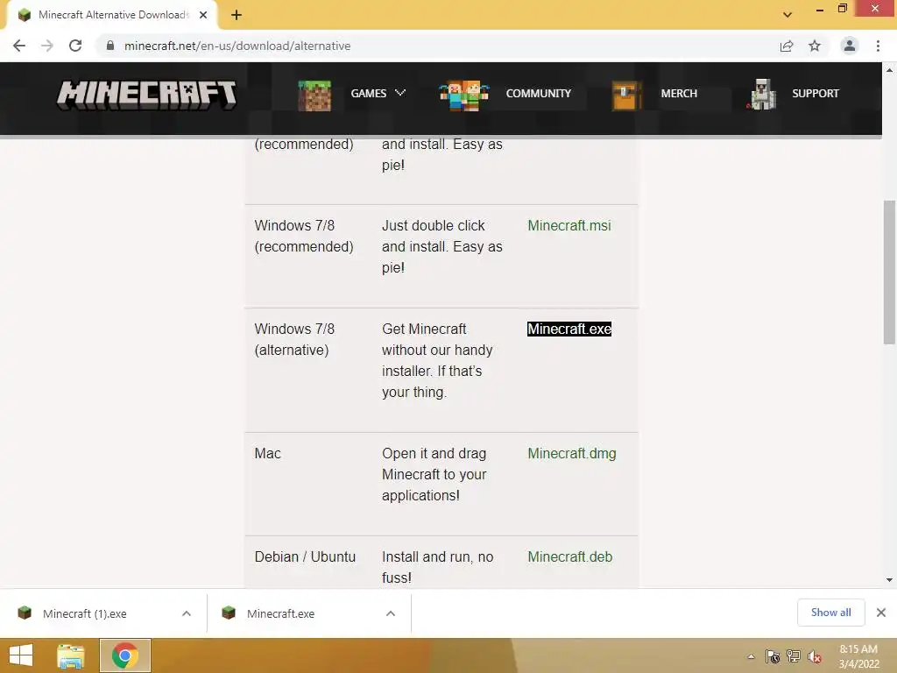Viewport: 897px width, 673px height.
Task: Click the Action Center flag tray icon
Action: click(x=773, y=656)
